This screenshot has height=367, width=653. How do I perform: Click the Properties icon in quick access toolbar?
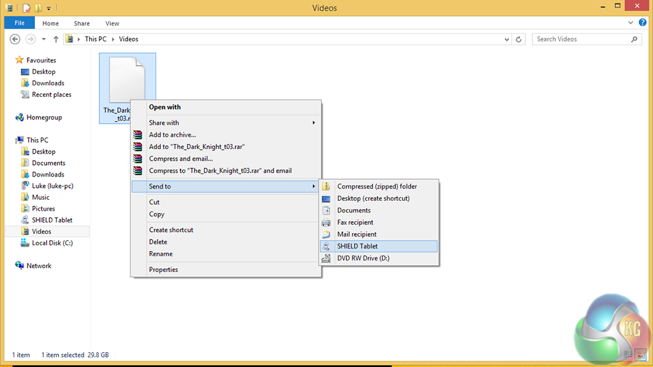tap(27, 8)
